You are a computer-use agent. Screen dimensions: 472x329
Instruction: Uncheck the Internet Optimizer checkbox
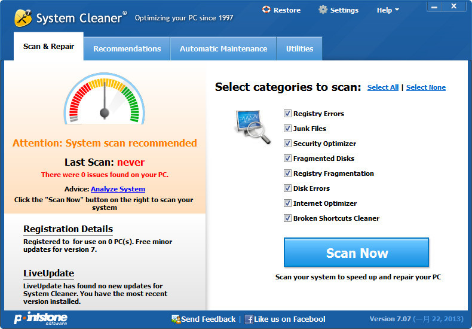point(287,203)
